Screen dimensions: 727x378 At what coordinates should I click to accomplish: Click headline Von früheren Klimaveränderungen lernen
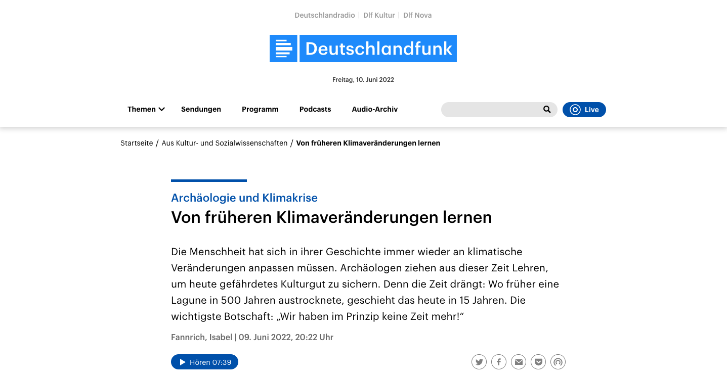pyautogui.click(x=331, y=217)
